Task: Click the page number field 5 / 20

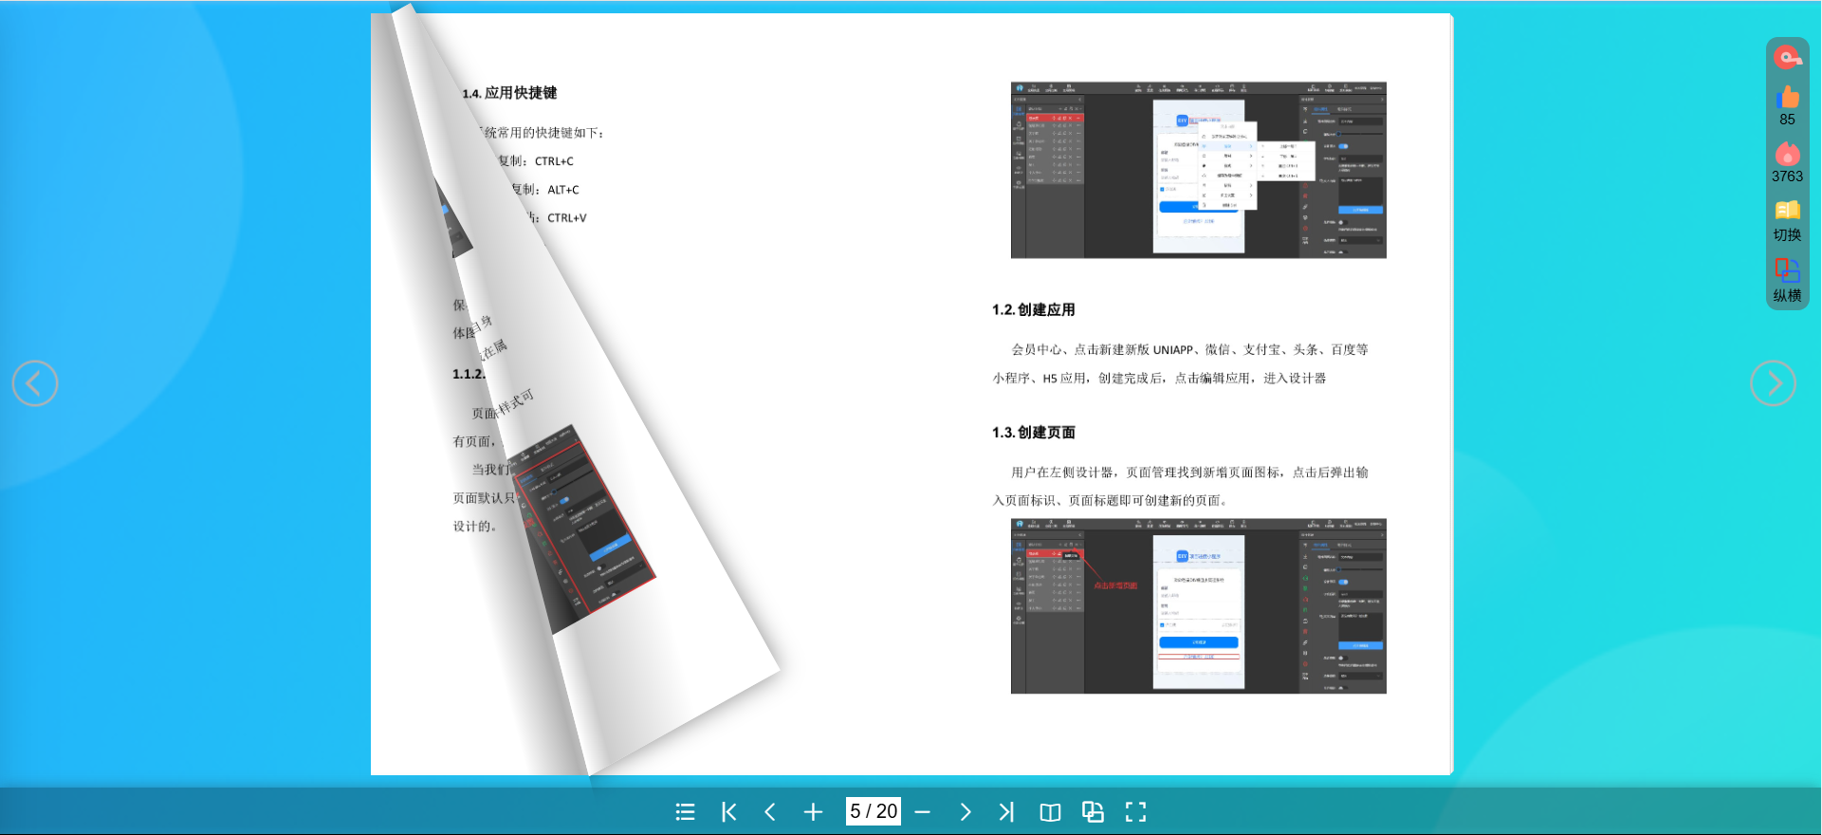Action: pyautogui.click(x=873, y=811)
